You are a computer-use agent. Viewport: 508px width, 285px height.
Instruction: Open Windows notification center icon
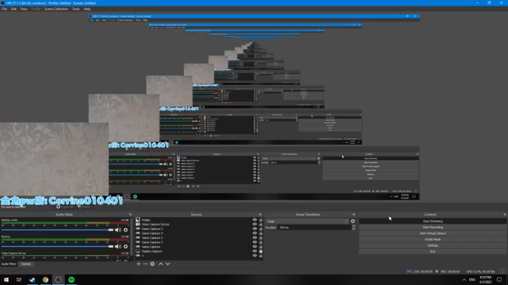coord(499,279)
